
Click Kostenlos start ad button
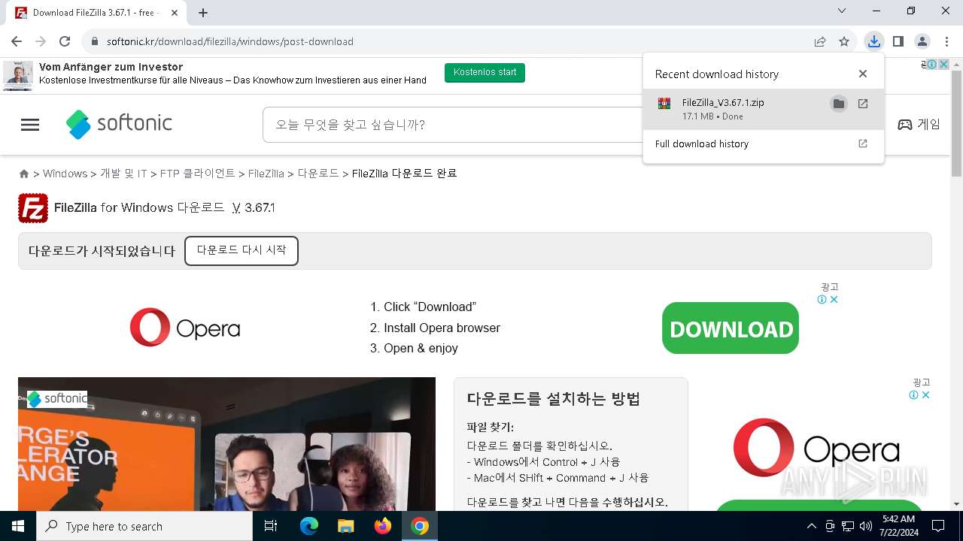[485, 72]
